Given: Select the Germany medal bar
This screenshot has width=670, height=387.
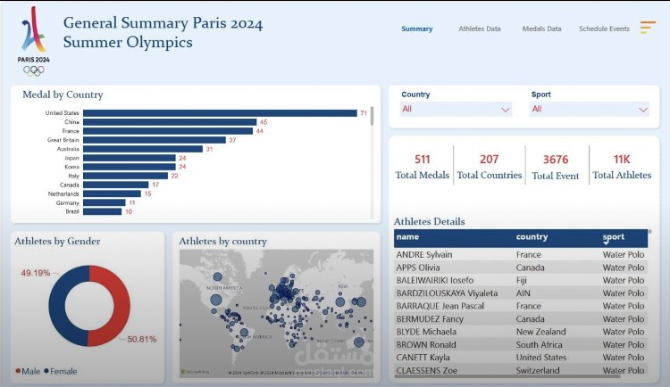Looking at the screenshot, I should pyautogui.click(x=105, y=202).
